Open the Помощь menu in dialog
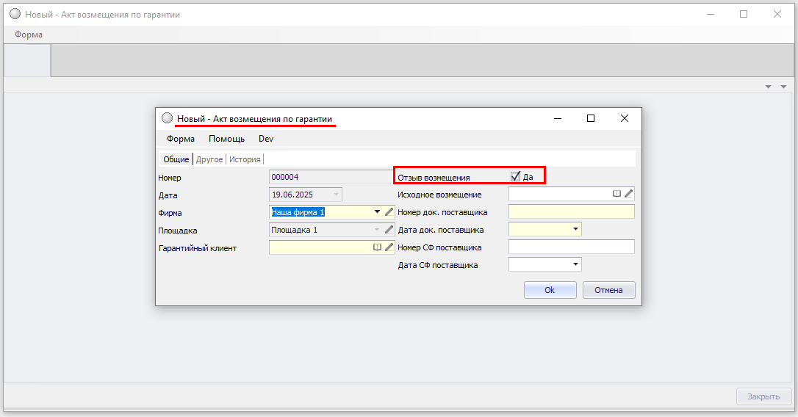798x417 pixels. point(226,139)
